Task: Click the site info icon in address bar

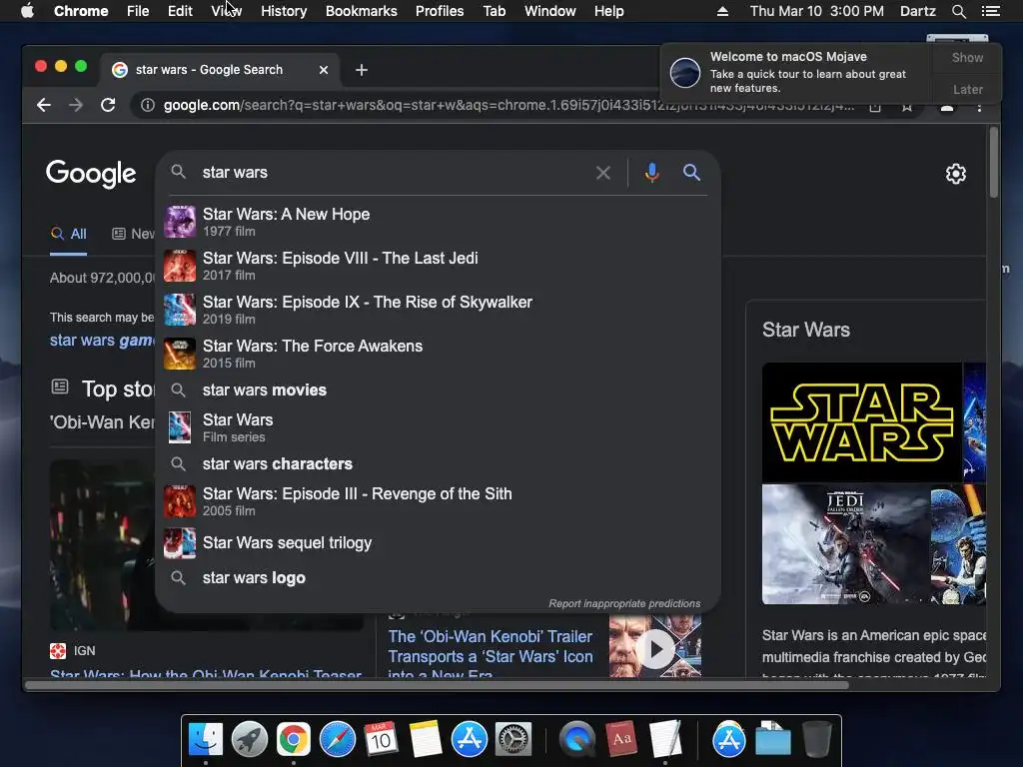Action: 148,105
